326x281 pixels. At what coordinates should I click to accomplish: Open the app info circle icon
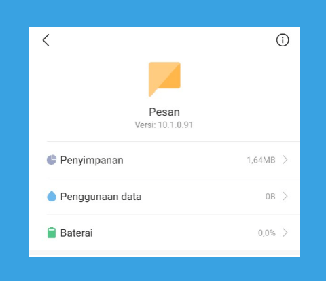283,40
